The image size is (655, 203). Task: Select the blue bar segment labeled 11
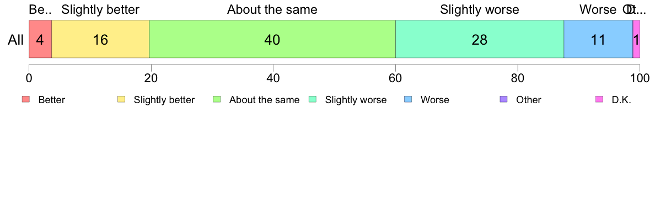tap(598, 39)
